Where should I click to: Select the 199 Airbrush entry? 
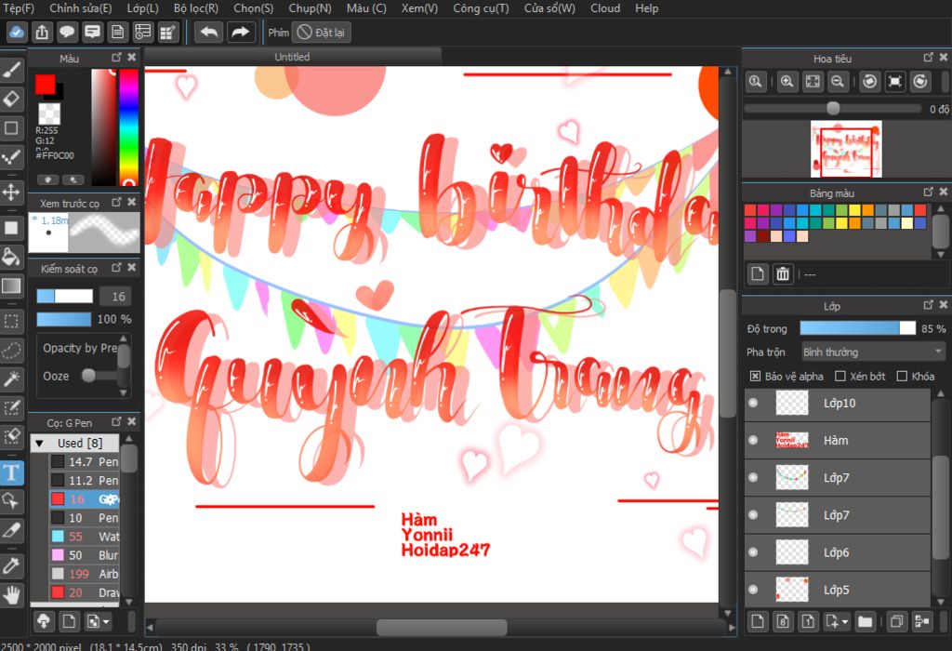(84, 574)
